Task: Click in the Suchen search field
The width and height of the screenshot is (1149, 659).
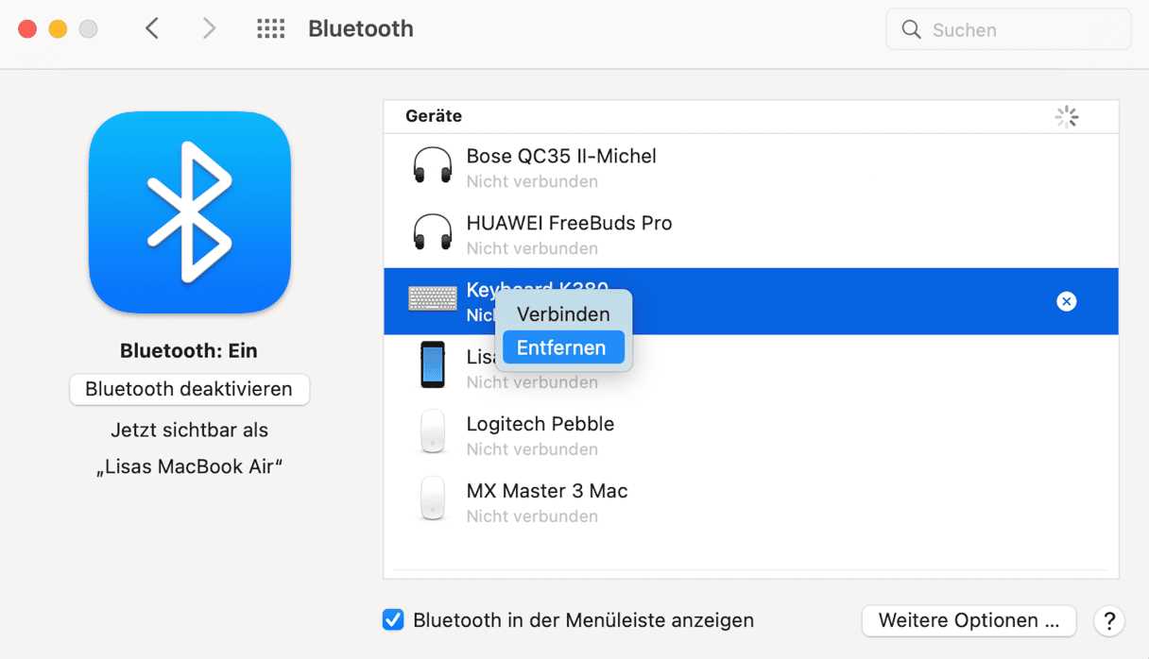Action: pos(1020,30)
